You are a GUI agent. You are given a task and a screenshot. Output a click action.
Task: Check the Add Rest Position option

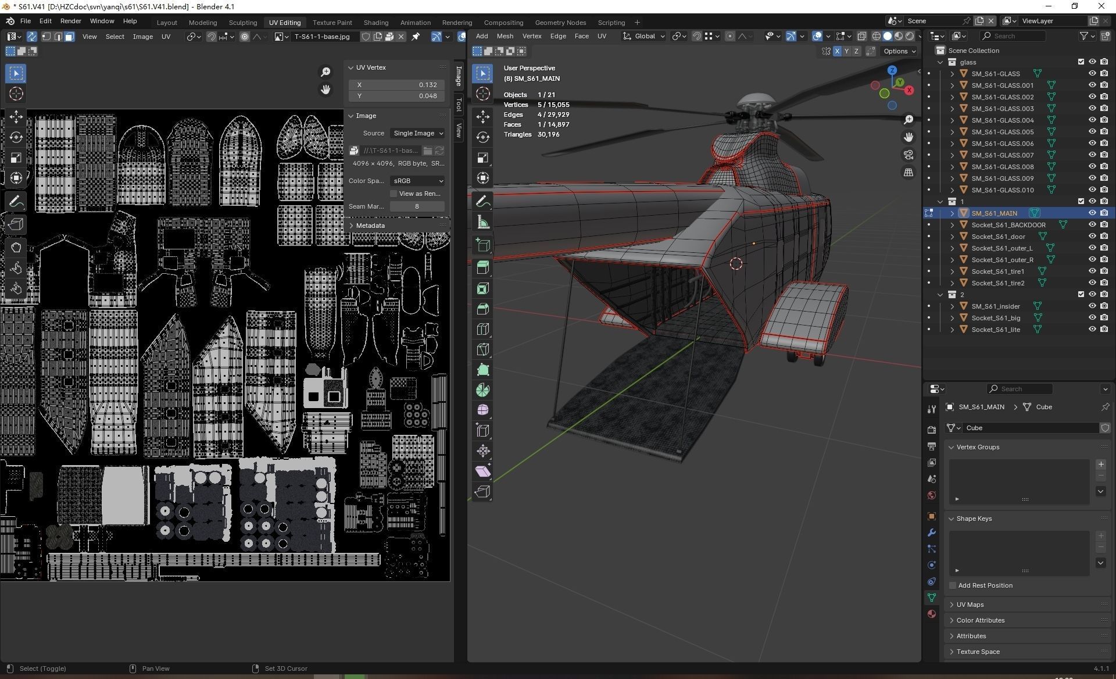pyautogui.click(x=953, y=585)
